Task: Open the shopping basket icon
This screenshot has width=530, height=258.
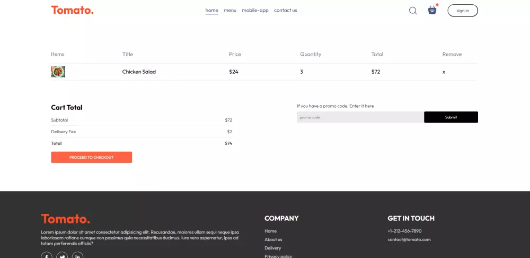Action: pyautogui.click(x=432, y=10)
